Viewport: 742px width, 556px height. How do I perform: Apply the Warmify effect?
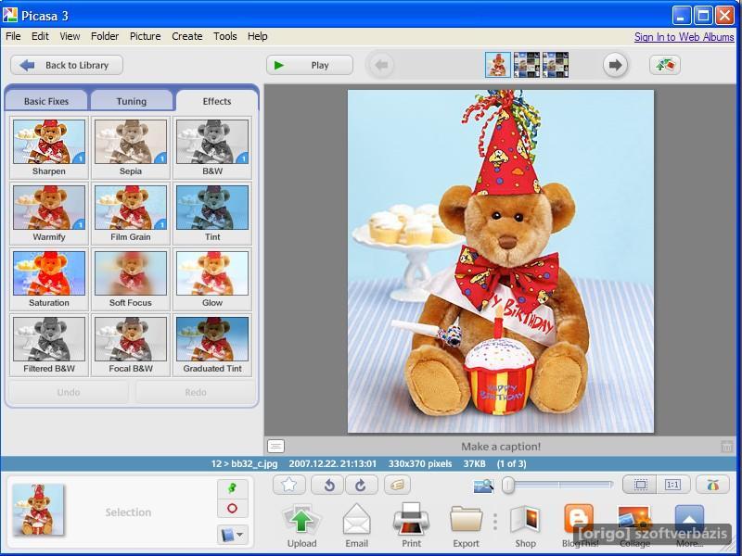[49, 213]
